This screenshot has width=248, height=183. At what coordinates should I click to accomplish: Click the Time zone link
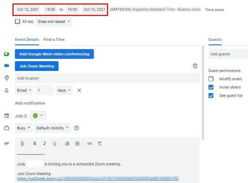click(214, 10)
